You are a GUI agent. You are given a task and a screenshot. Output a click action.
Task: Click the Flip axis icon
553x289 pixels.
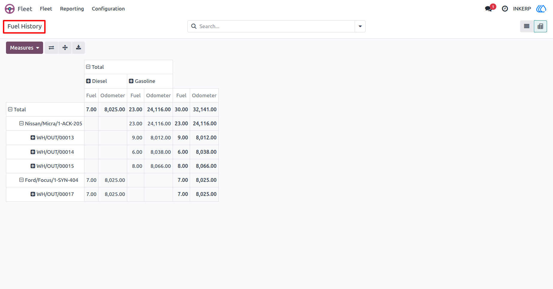coord(51,48)
